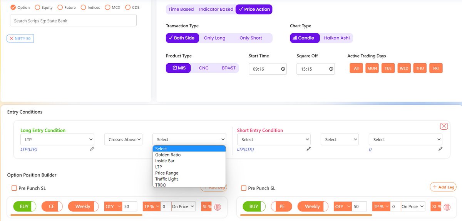The height and width of the screenshot is (221, 462).
Task: Choose Only Long transaction type
Action: [x=214, y=38]
